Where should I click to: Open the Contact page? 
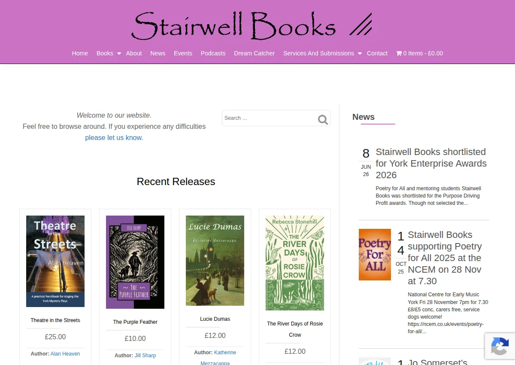coord(377,53)
